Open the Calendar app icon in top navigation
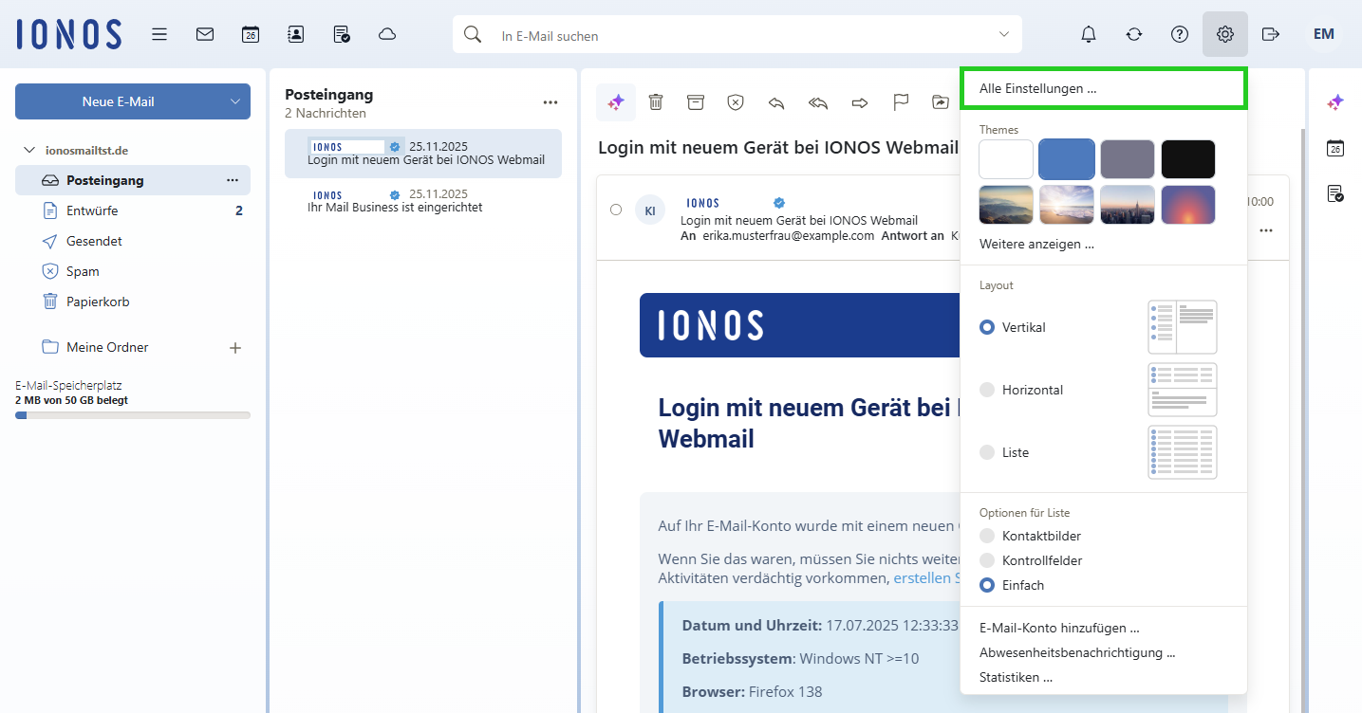Image resolution: width=1362 pixels, height=713 pixels. pos(250,33)
